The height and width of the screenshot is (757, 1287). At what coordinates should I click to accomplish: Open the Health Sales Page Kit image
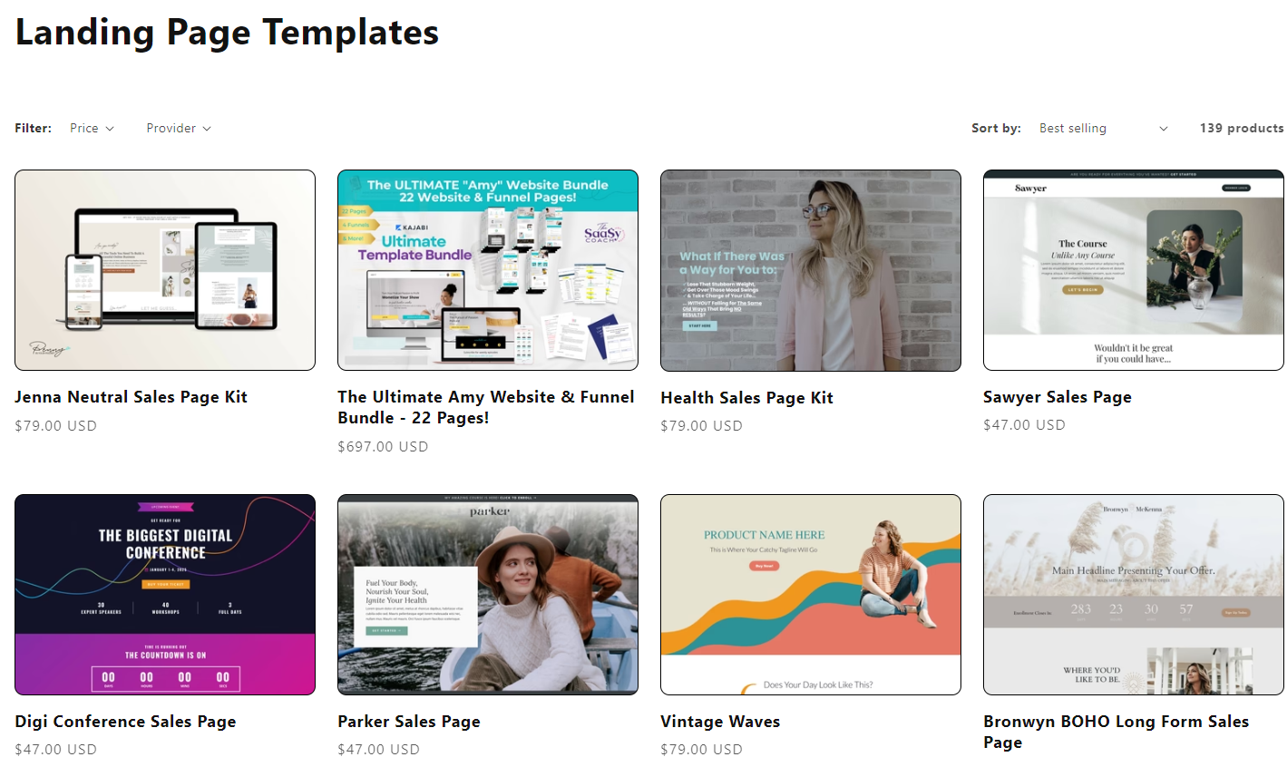pos(811,270)
